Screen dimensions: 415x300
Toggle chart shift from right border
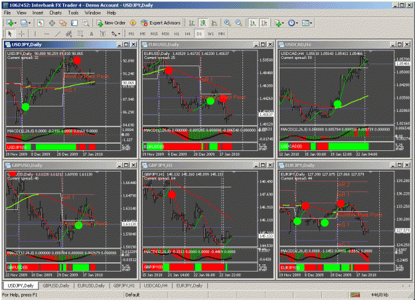(264, 23)
